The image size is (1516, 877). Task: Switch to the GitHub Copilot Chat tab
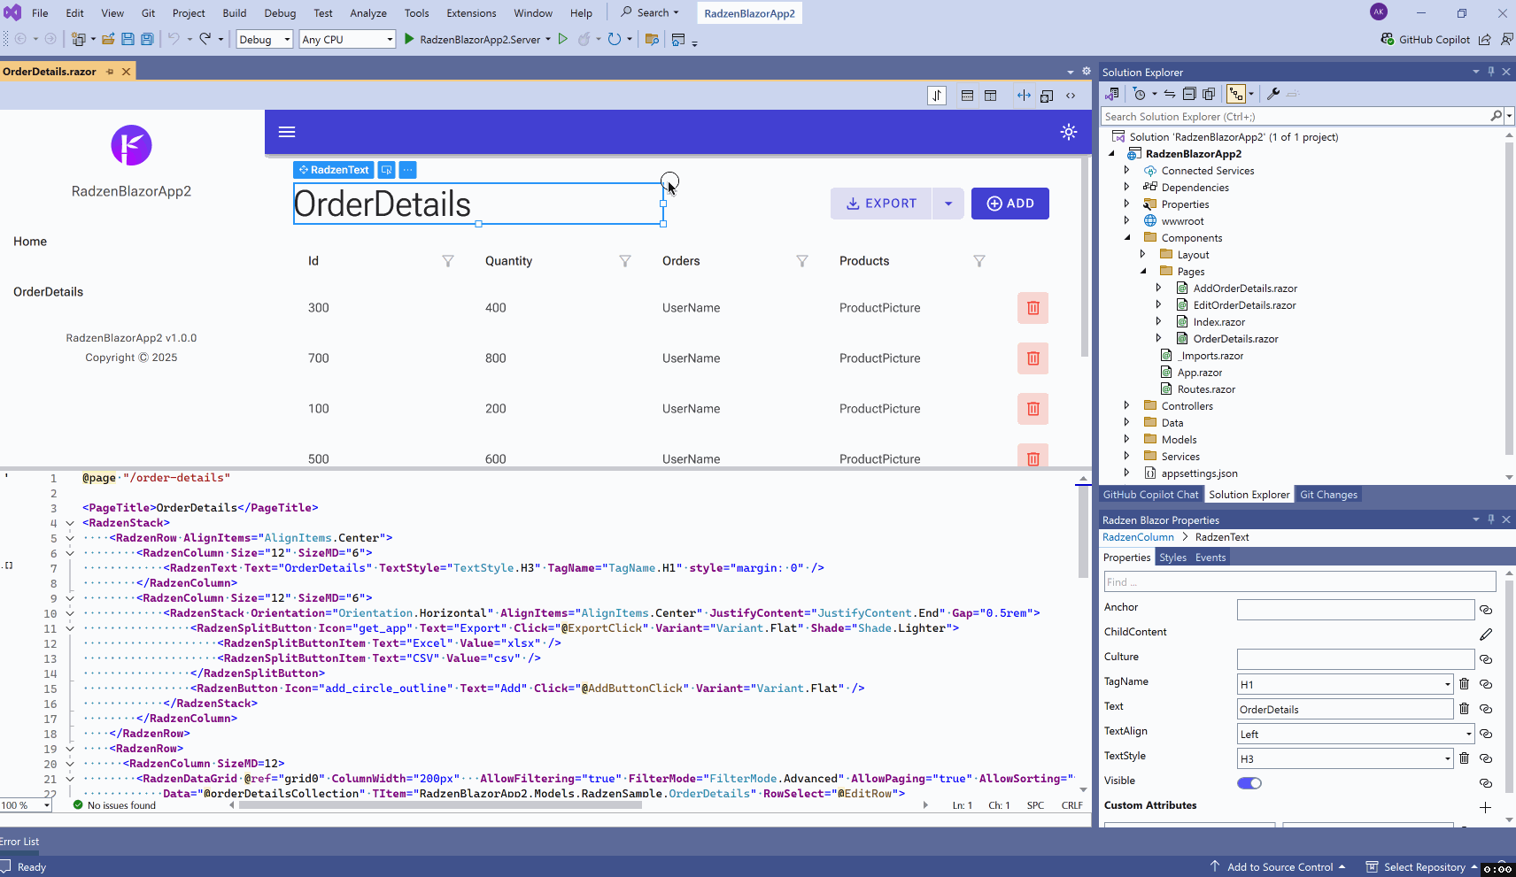pyautogui.click(x=1150, y=495)
